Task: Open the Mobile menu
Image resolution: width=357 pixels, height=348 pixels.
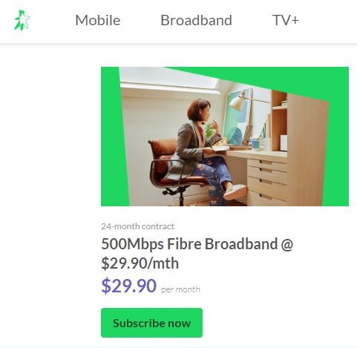Action: coord(98,20)
